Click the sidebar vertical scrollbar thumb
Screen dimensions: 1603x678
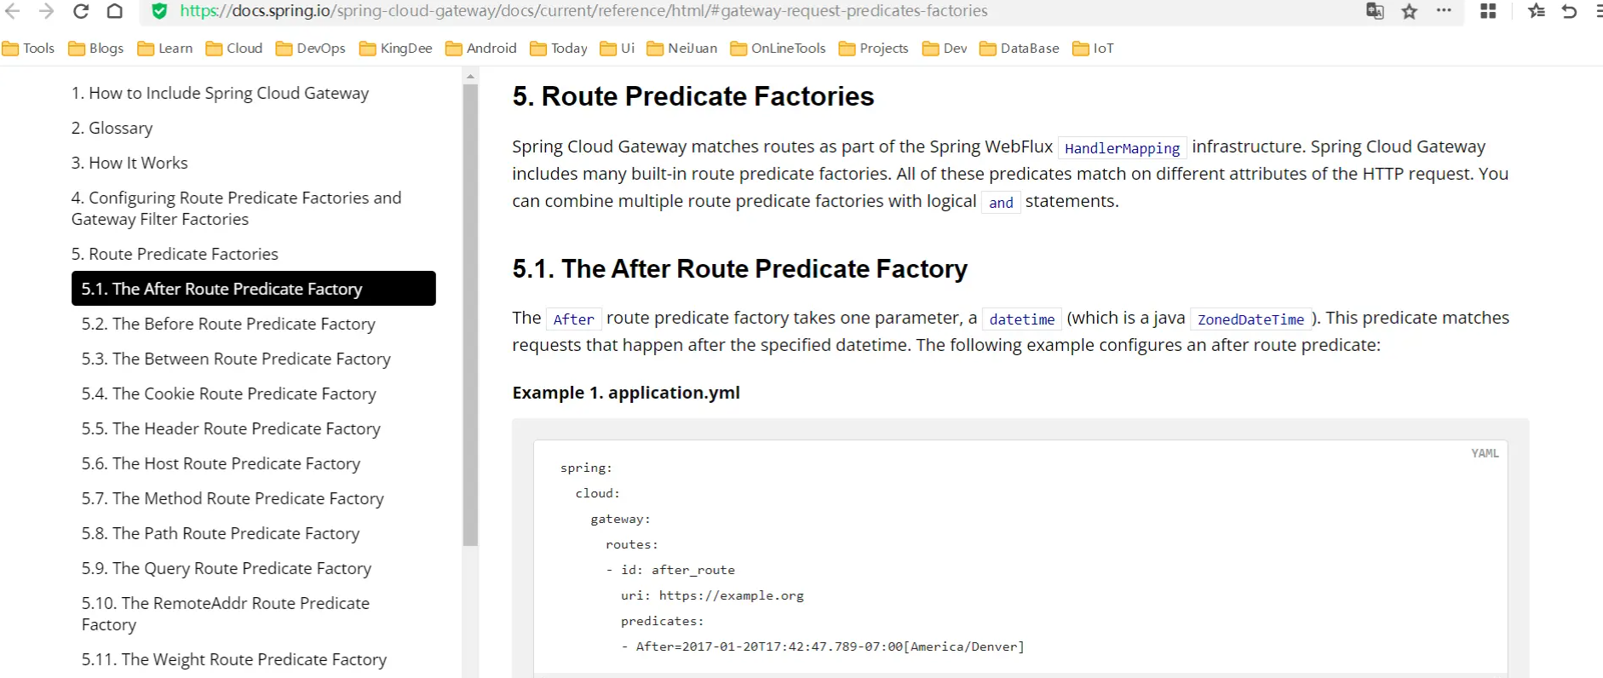click(x=470, y=315)
